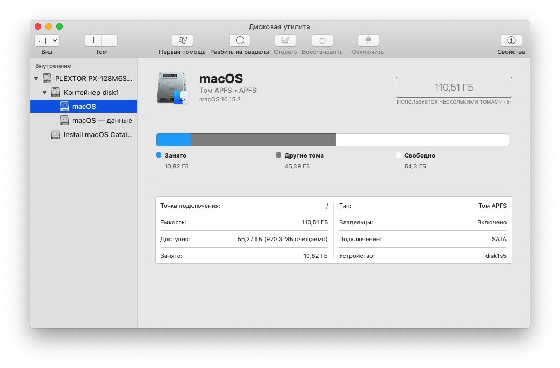Click the Владельцы value 'Включено'
560x368 pixels.
click(x=492, y=222)
